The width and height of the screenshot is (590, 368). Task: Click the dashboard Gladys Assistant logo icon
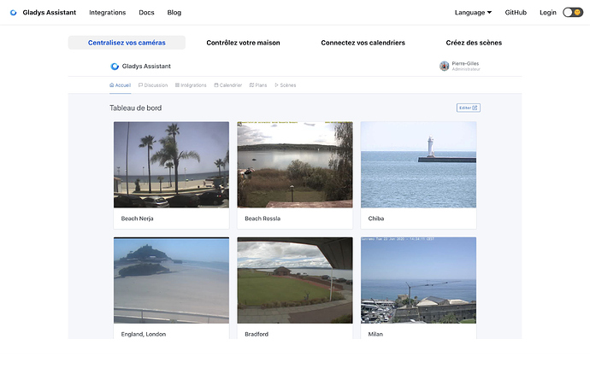pyautogui.click(x=115, y=66)
